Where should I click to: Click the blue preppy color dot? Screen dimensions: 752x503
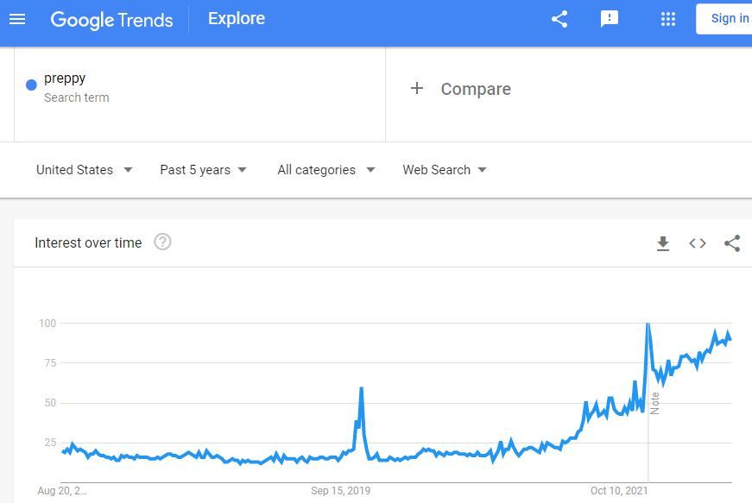click(x=31, y=84)
